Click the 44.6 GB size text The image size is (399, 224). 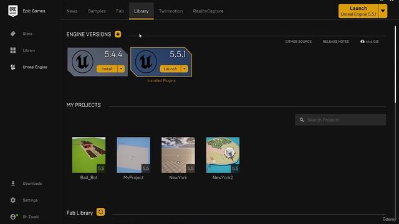click(x=372, y=42)
